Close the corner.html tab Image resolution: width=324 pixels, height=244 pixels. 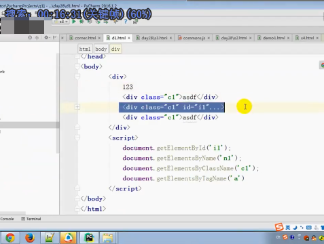click(99, 38)
